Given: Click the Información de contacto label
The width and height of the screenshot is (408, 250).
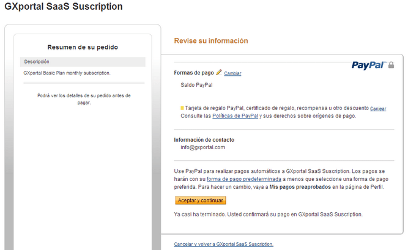Looking at the screenshot, I should (204, 139).
